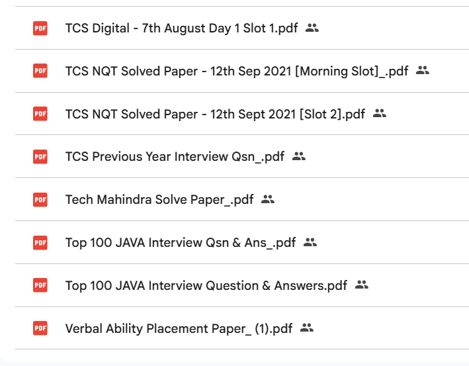This screenshot has width=469, height=366.
Task: Click PDF icon for TCS Digital 7th August file
Action: [x=40, y=28]
